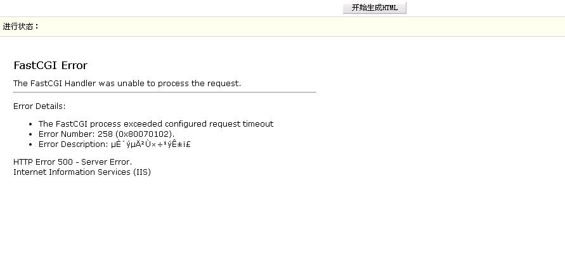The height and width of the screenshot is (261, 565).
Task: Click the exceeded configured request timeout line
Action: click(156, 124)
